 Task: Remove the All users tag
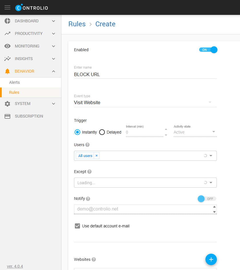[97, 156]
